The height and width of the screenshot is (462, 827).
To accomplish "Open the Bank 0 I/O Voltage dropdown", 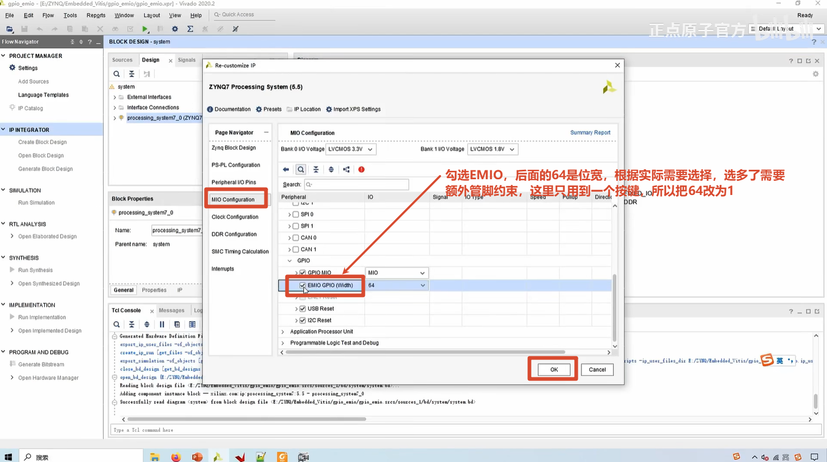I will [x=351, y=149].
